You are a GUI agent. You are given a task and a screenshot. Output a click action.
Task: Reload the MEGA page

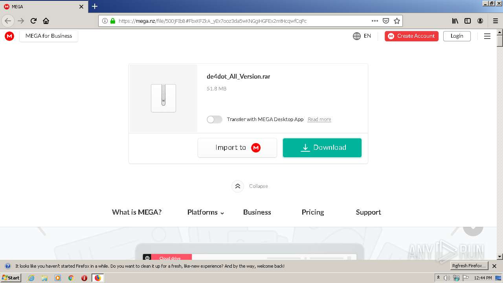pyautogui.click(x=33, y=21)
